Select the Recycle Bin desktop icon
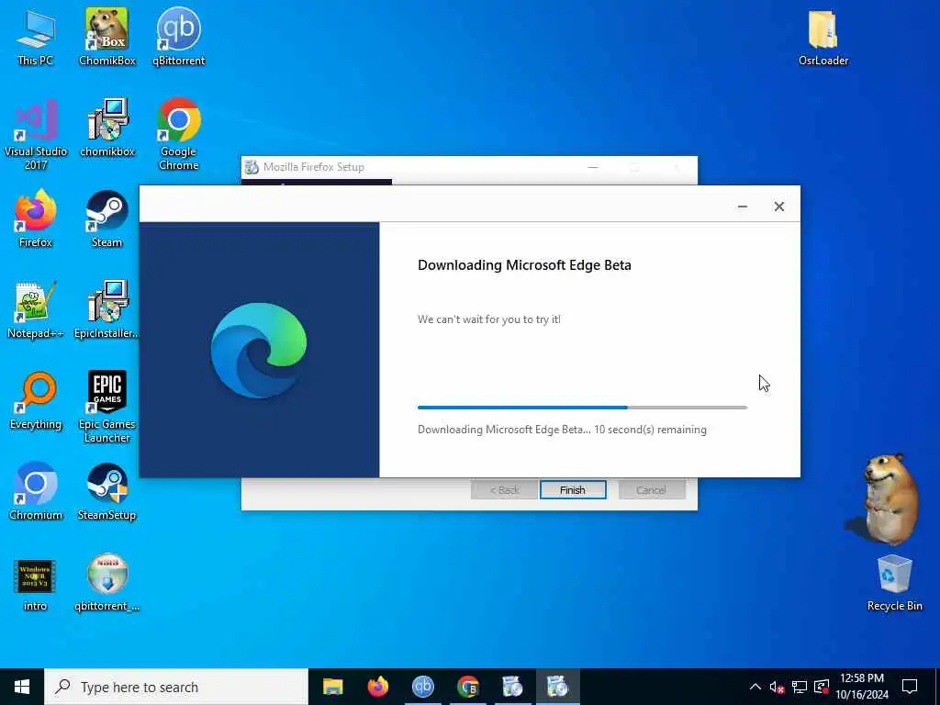 (894, 582)
